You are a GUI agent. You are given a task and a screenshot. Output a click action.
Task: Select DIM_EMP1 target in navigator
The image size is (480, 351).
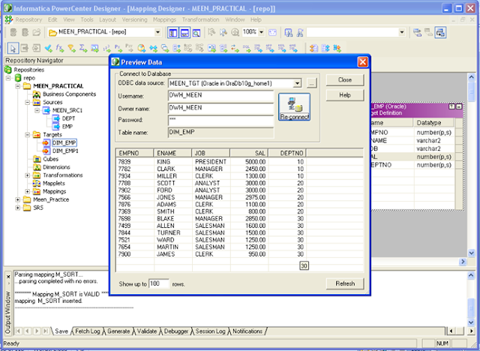65,151
